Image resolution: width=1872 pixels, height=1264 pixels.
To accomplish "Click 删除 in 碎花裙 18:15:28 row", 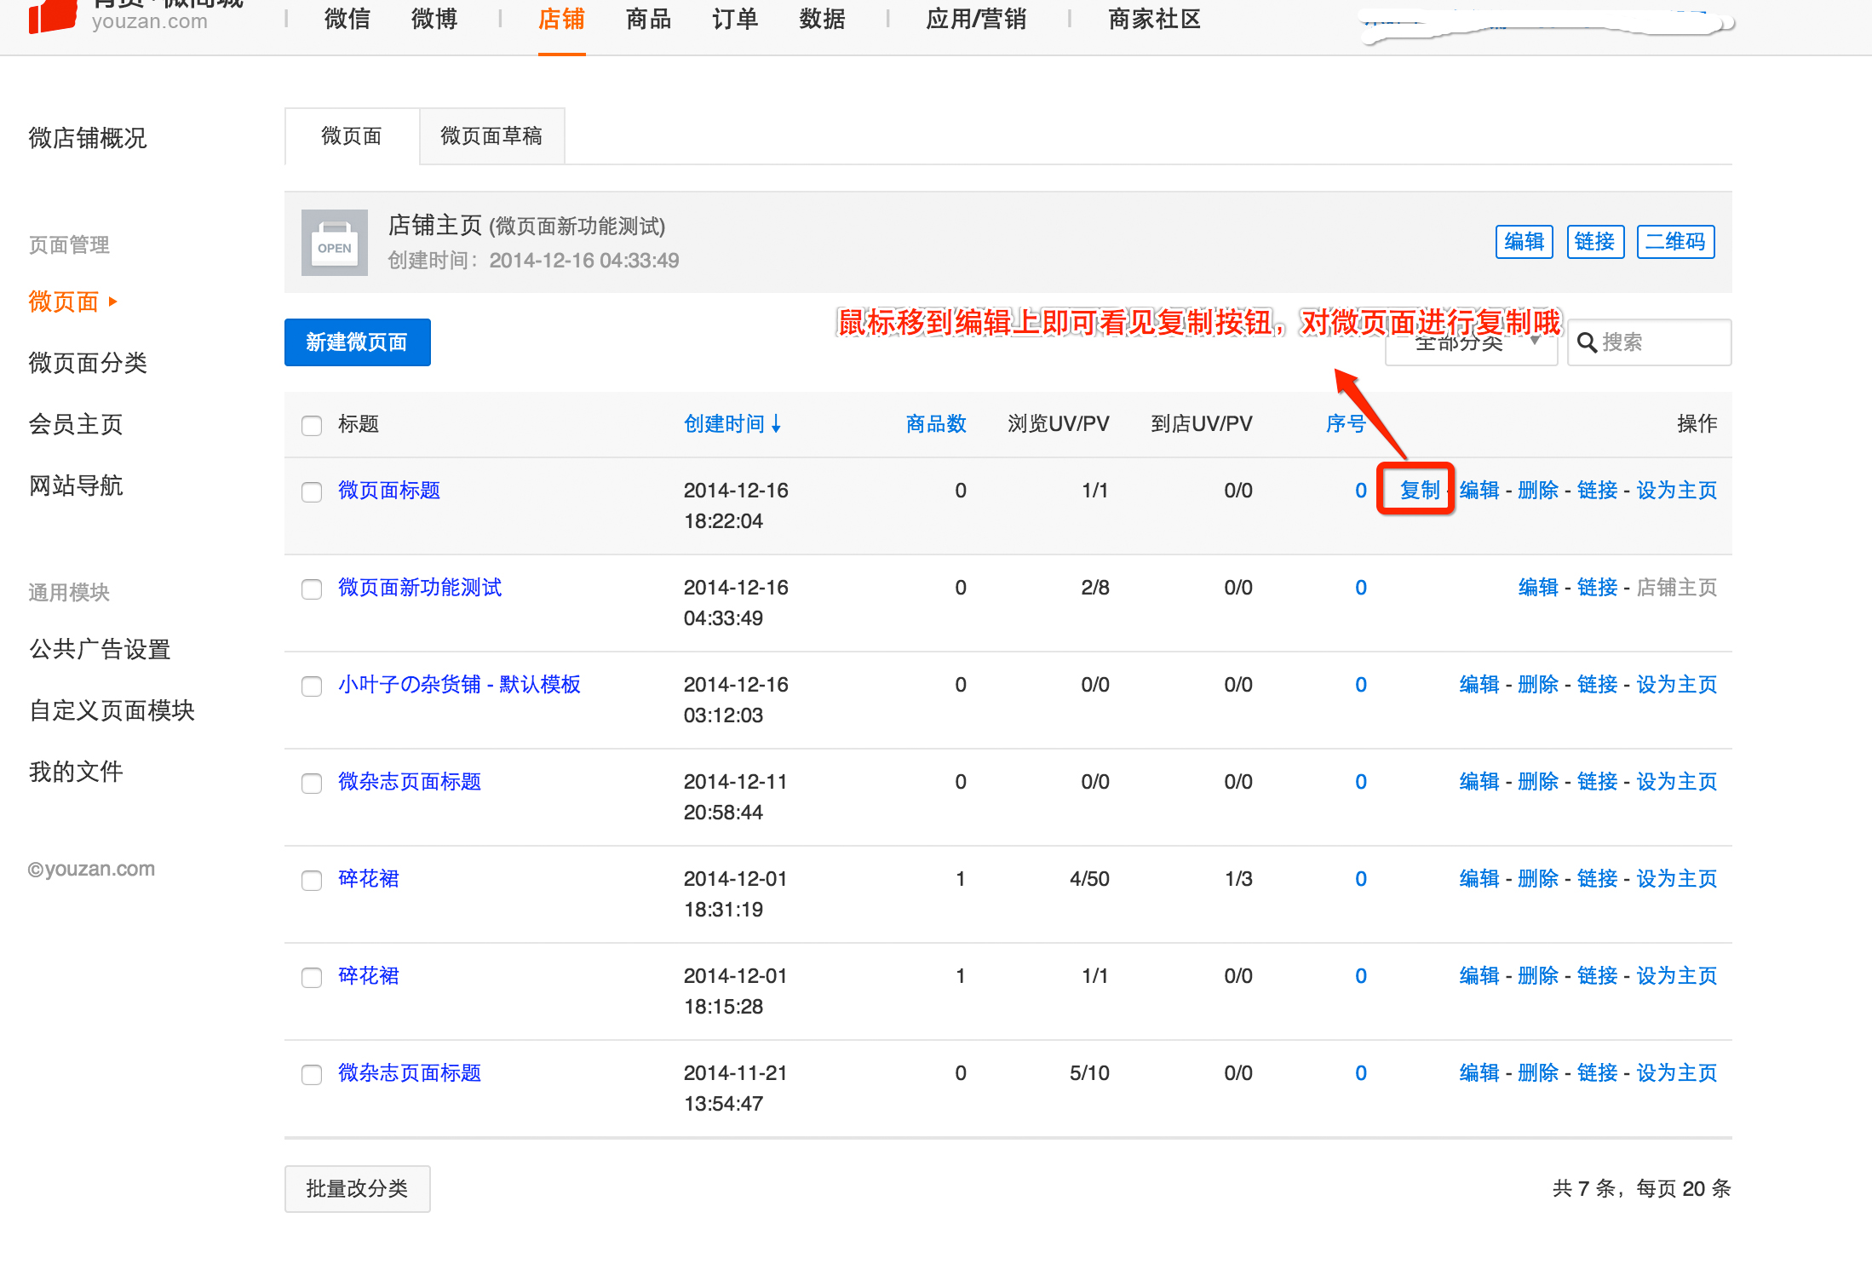I will (1538, 975).
